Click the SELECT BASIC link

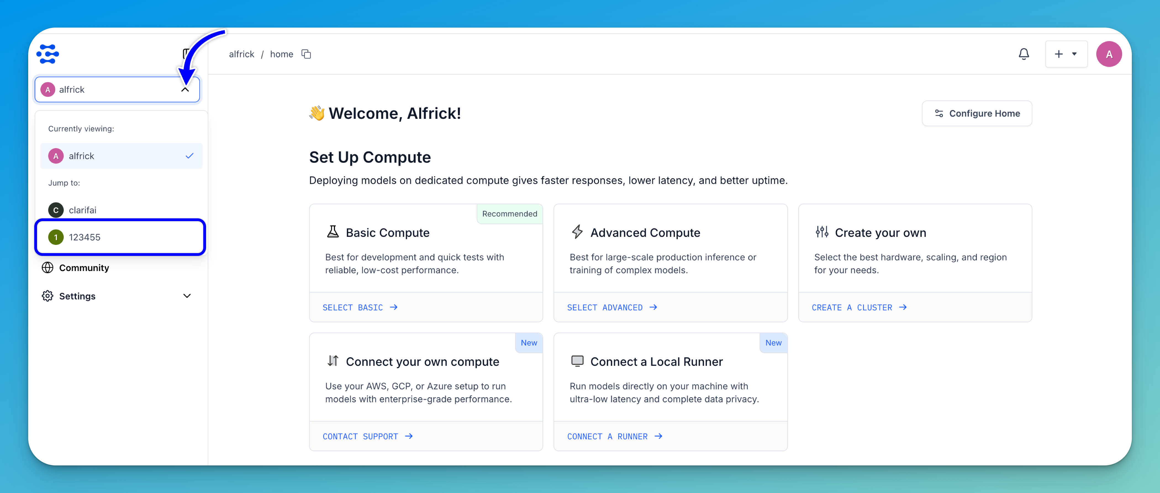coord(360,307)
